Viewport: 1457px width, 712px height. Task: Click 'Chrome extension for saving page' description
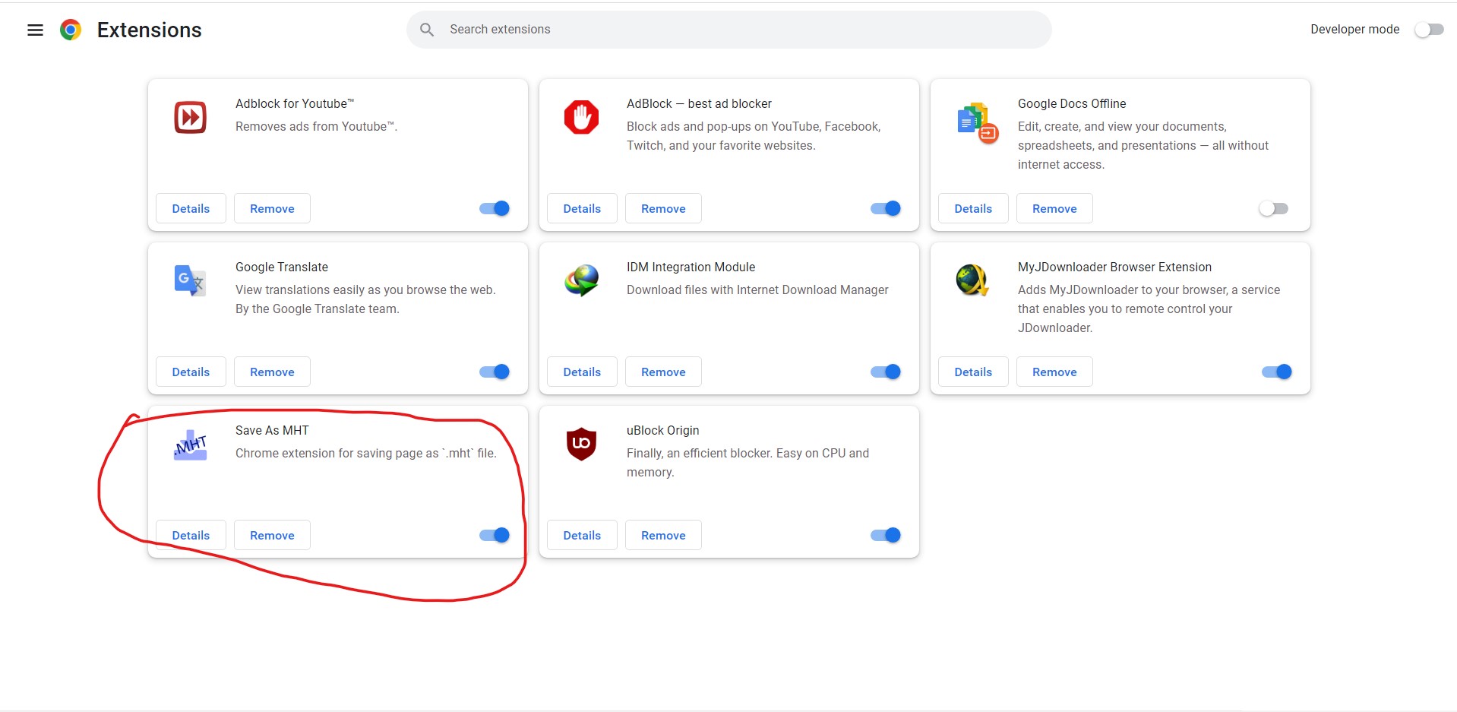[x=366, y=453]
